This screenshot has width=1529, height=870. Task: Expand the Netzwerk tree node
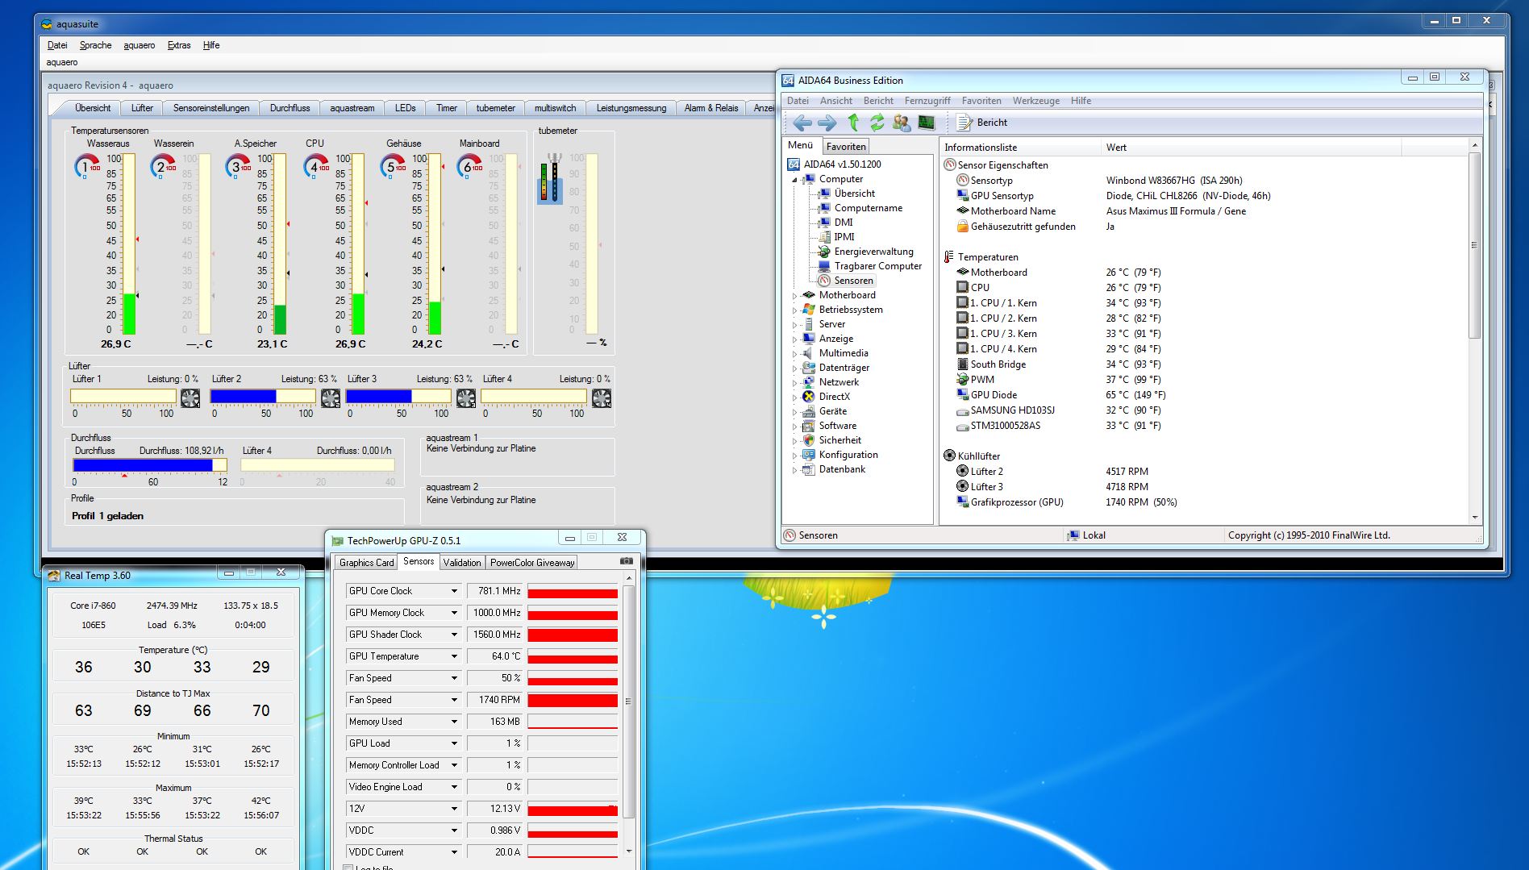click(x=794, y=383)
